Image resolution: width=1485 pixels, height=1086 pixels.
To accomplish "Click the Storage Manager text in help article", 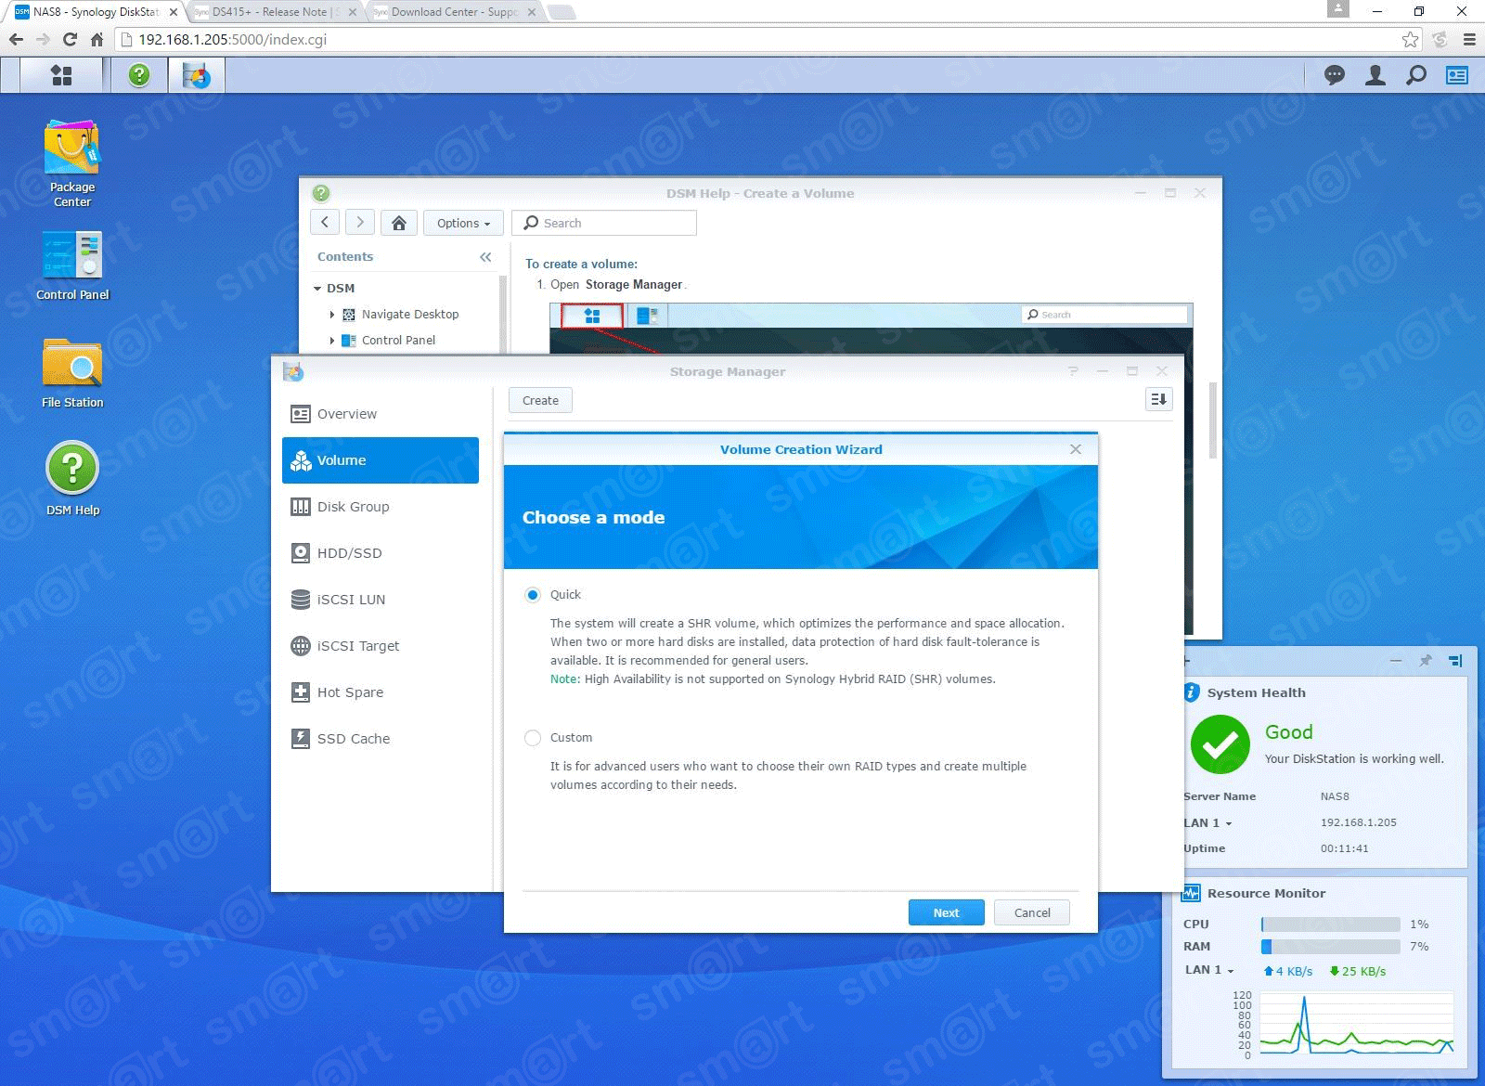I will [x=634, y=285].
